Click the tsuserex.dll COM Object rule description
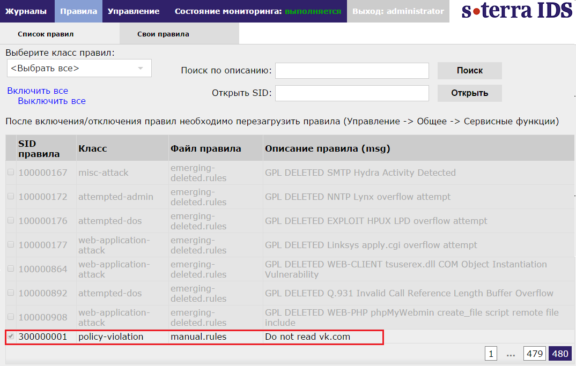Viewport: 576px width, 366px height. (x=406, y=269)
